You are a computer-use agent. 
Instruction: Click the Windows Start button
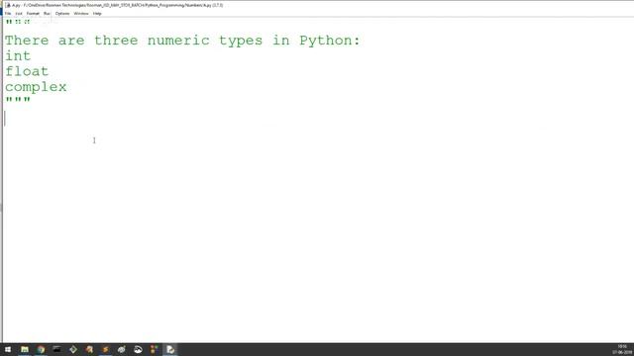point(8,349)
